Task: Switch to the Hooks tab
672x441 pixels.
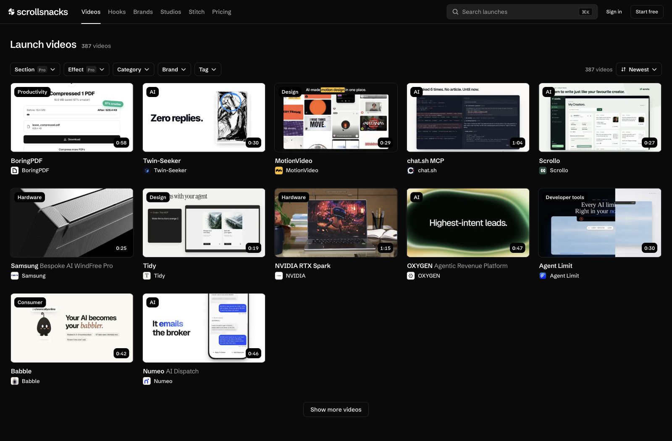Action: [117, 12]
